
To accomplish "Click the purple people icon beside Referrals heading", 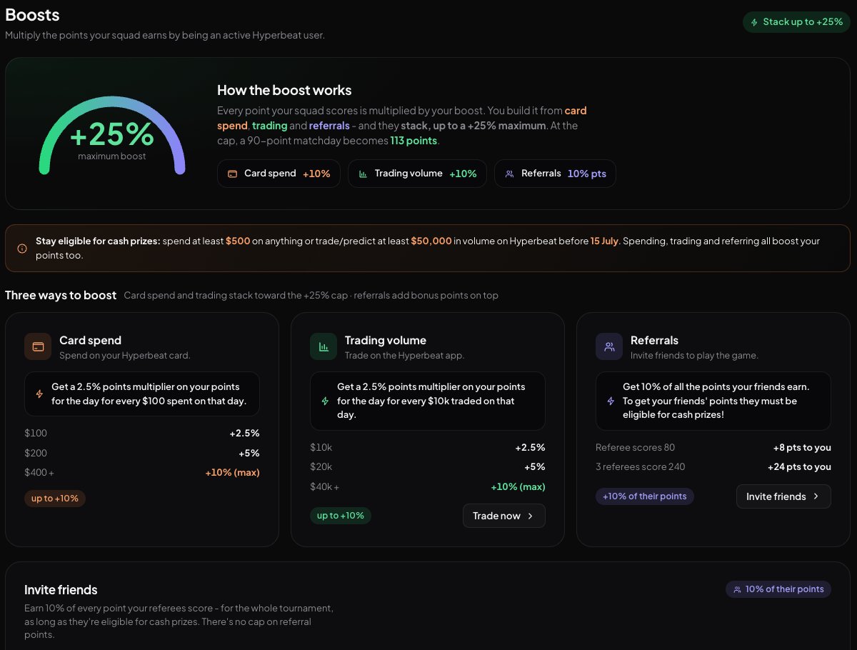I will 609,346.
